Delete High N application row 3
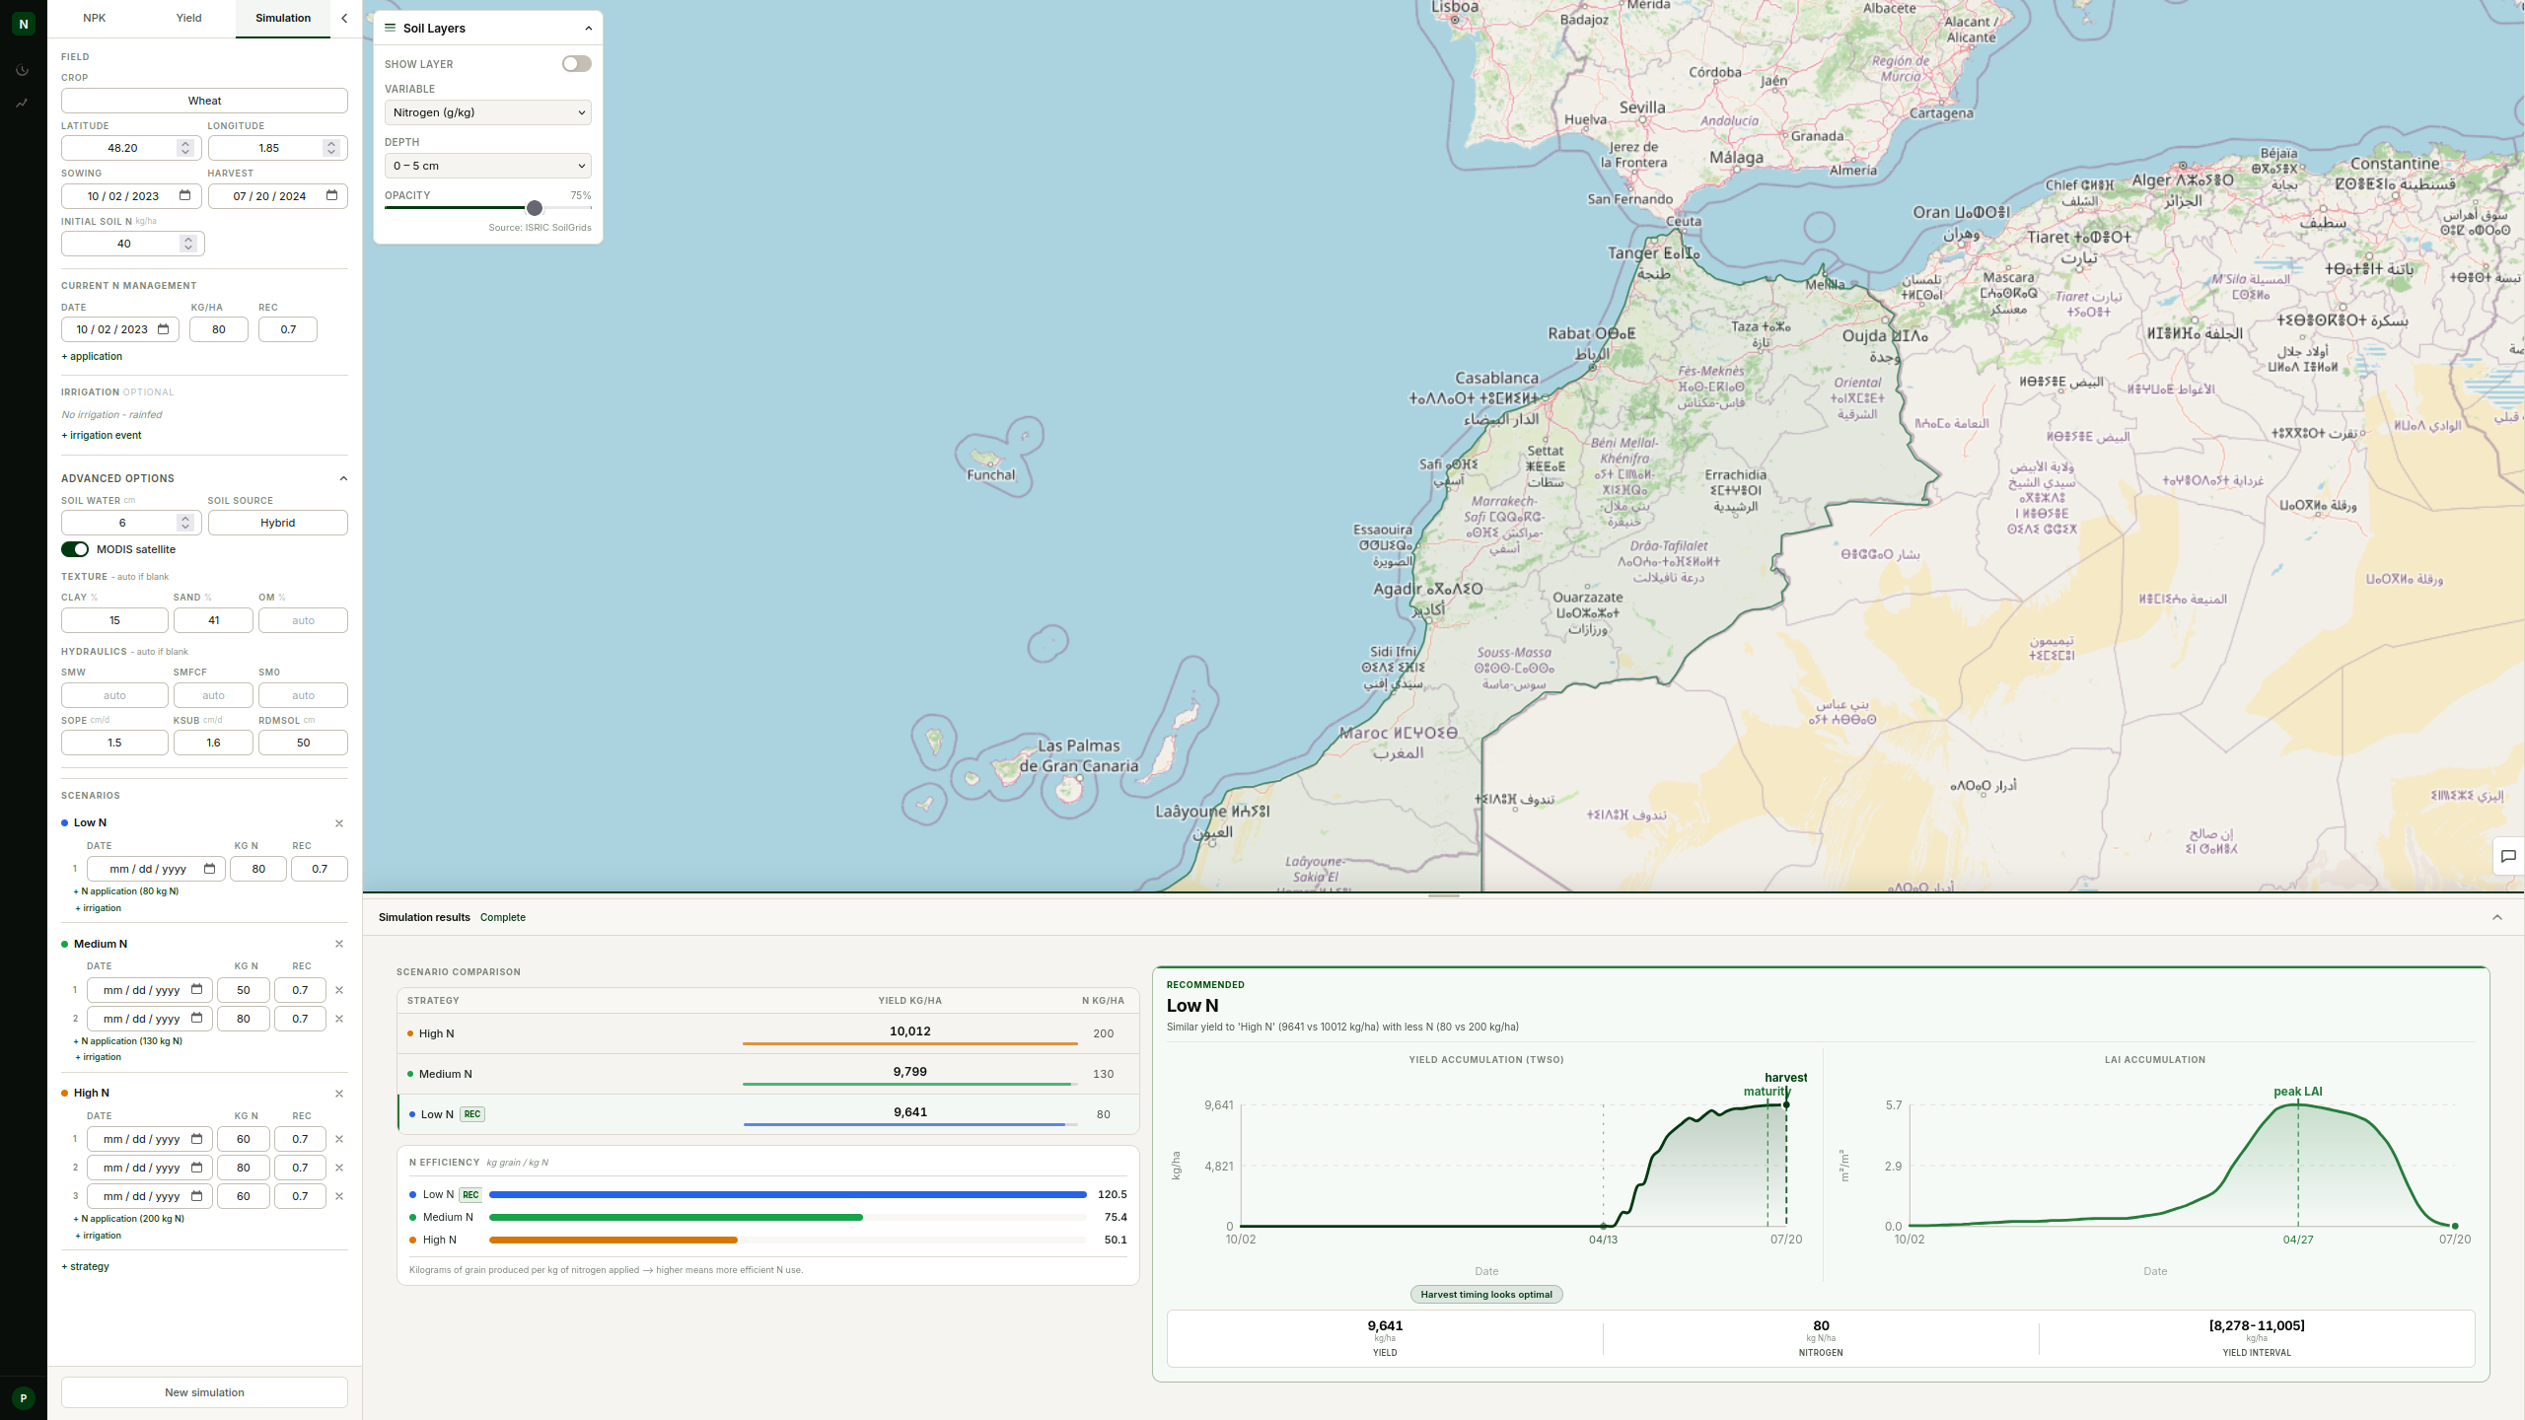The image size is (2525, 1420). point(339,1196)
